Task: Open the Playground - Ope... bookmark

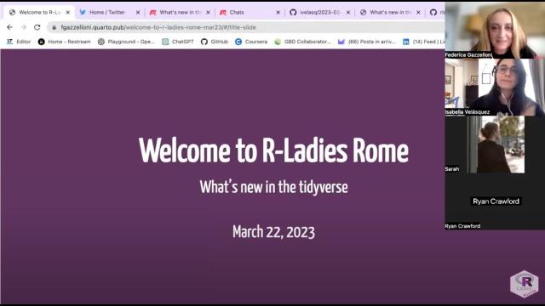Action: tap(126, 42)
